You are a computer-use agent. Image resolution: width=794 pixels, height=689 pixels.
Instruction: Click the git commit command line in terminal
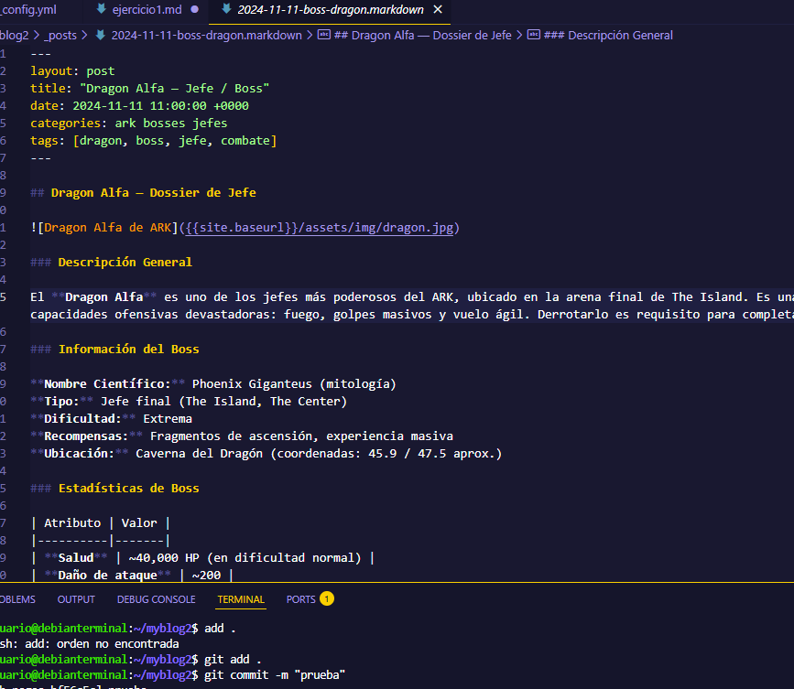coord(274,674)
